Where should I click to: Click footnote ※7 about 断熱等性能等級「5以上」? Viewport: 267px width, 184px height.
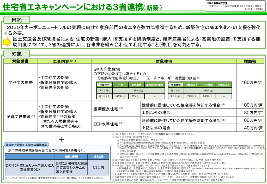174,177
